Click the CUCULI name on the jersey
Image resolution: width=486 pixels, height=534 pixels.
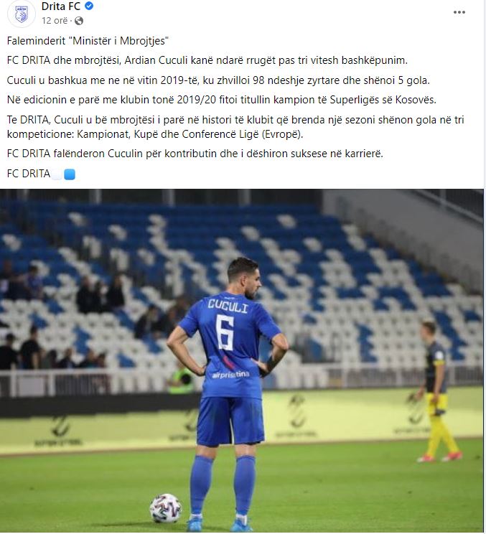tap(228, 306)
